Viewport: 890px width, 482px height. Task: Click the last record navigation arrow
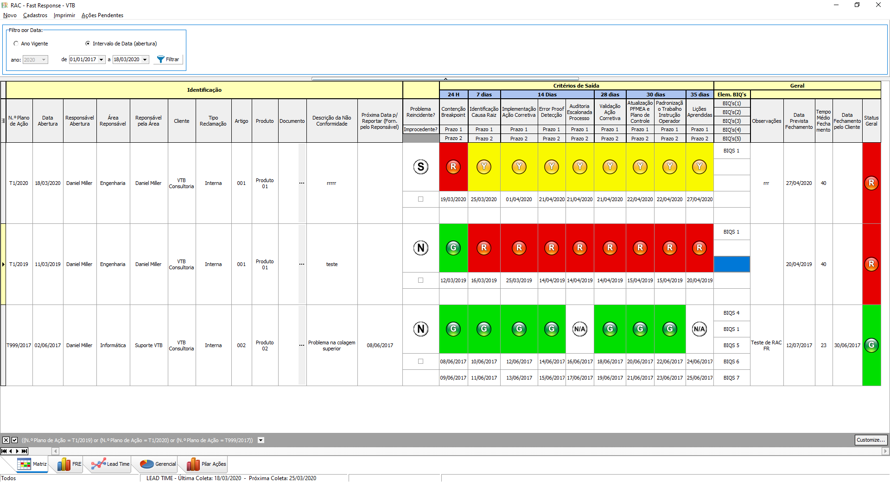(x=24, y=451)
